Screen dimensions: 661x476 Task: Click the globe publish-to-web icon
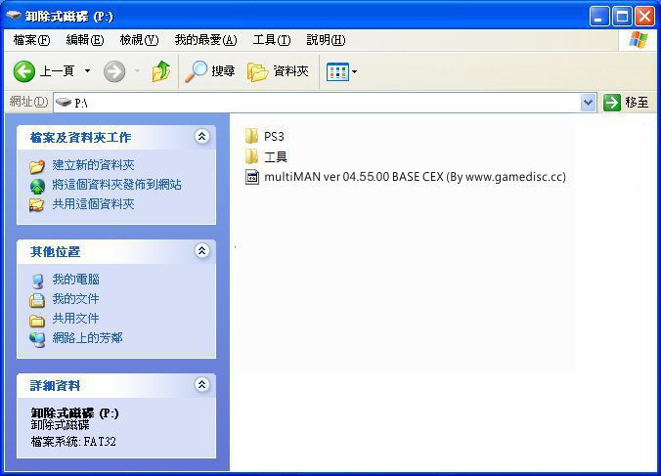point(37,186)
